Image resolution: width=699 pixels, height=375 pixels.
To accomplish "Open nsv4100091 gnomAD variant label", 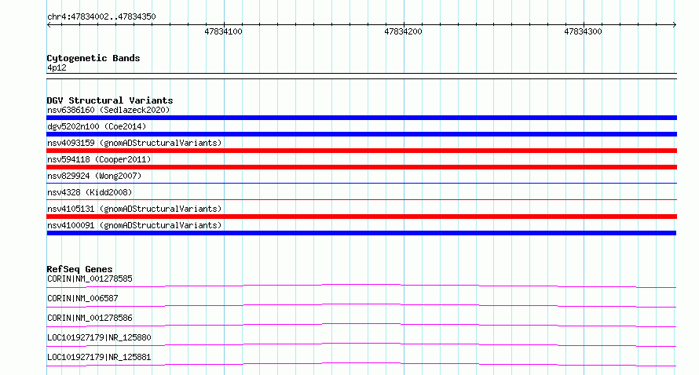I will [x=134, y=225].
